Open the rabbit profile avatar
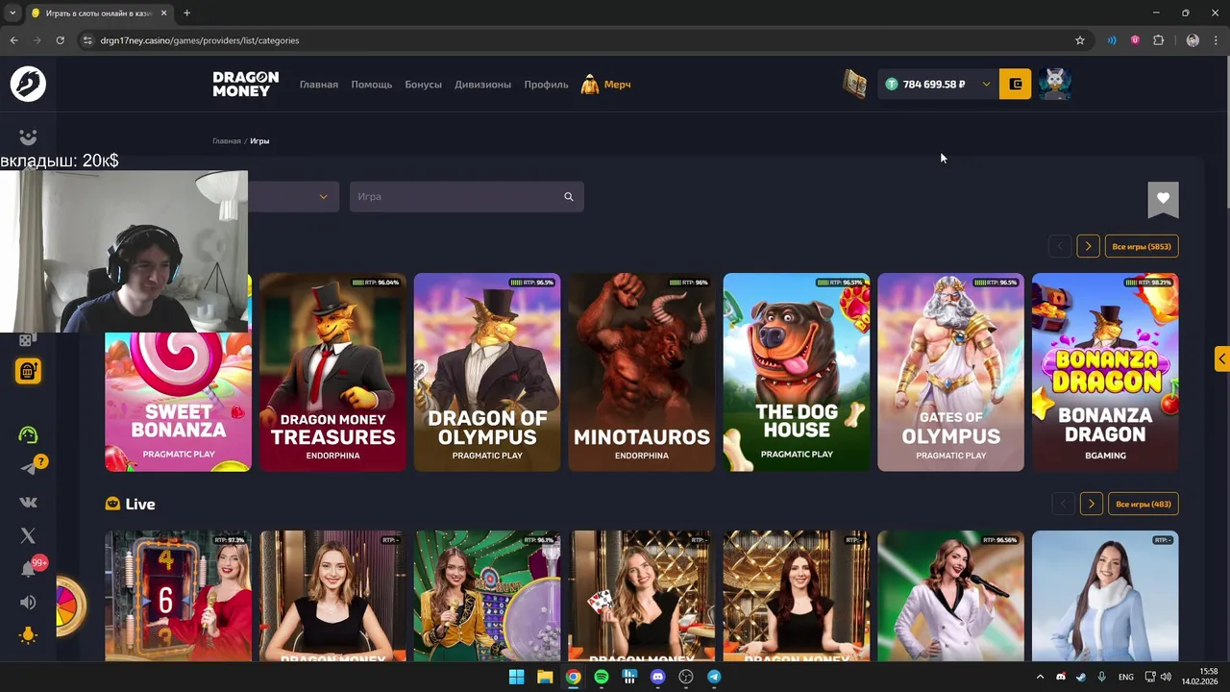1230x692 pixels. [x=1055, y=84]
